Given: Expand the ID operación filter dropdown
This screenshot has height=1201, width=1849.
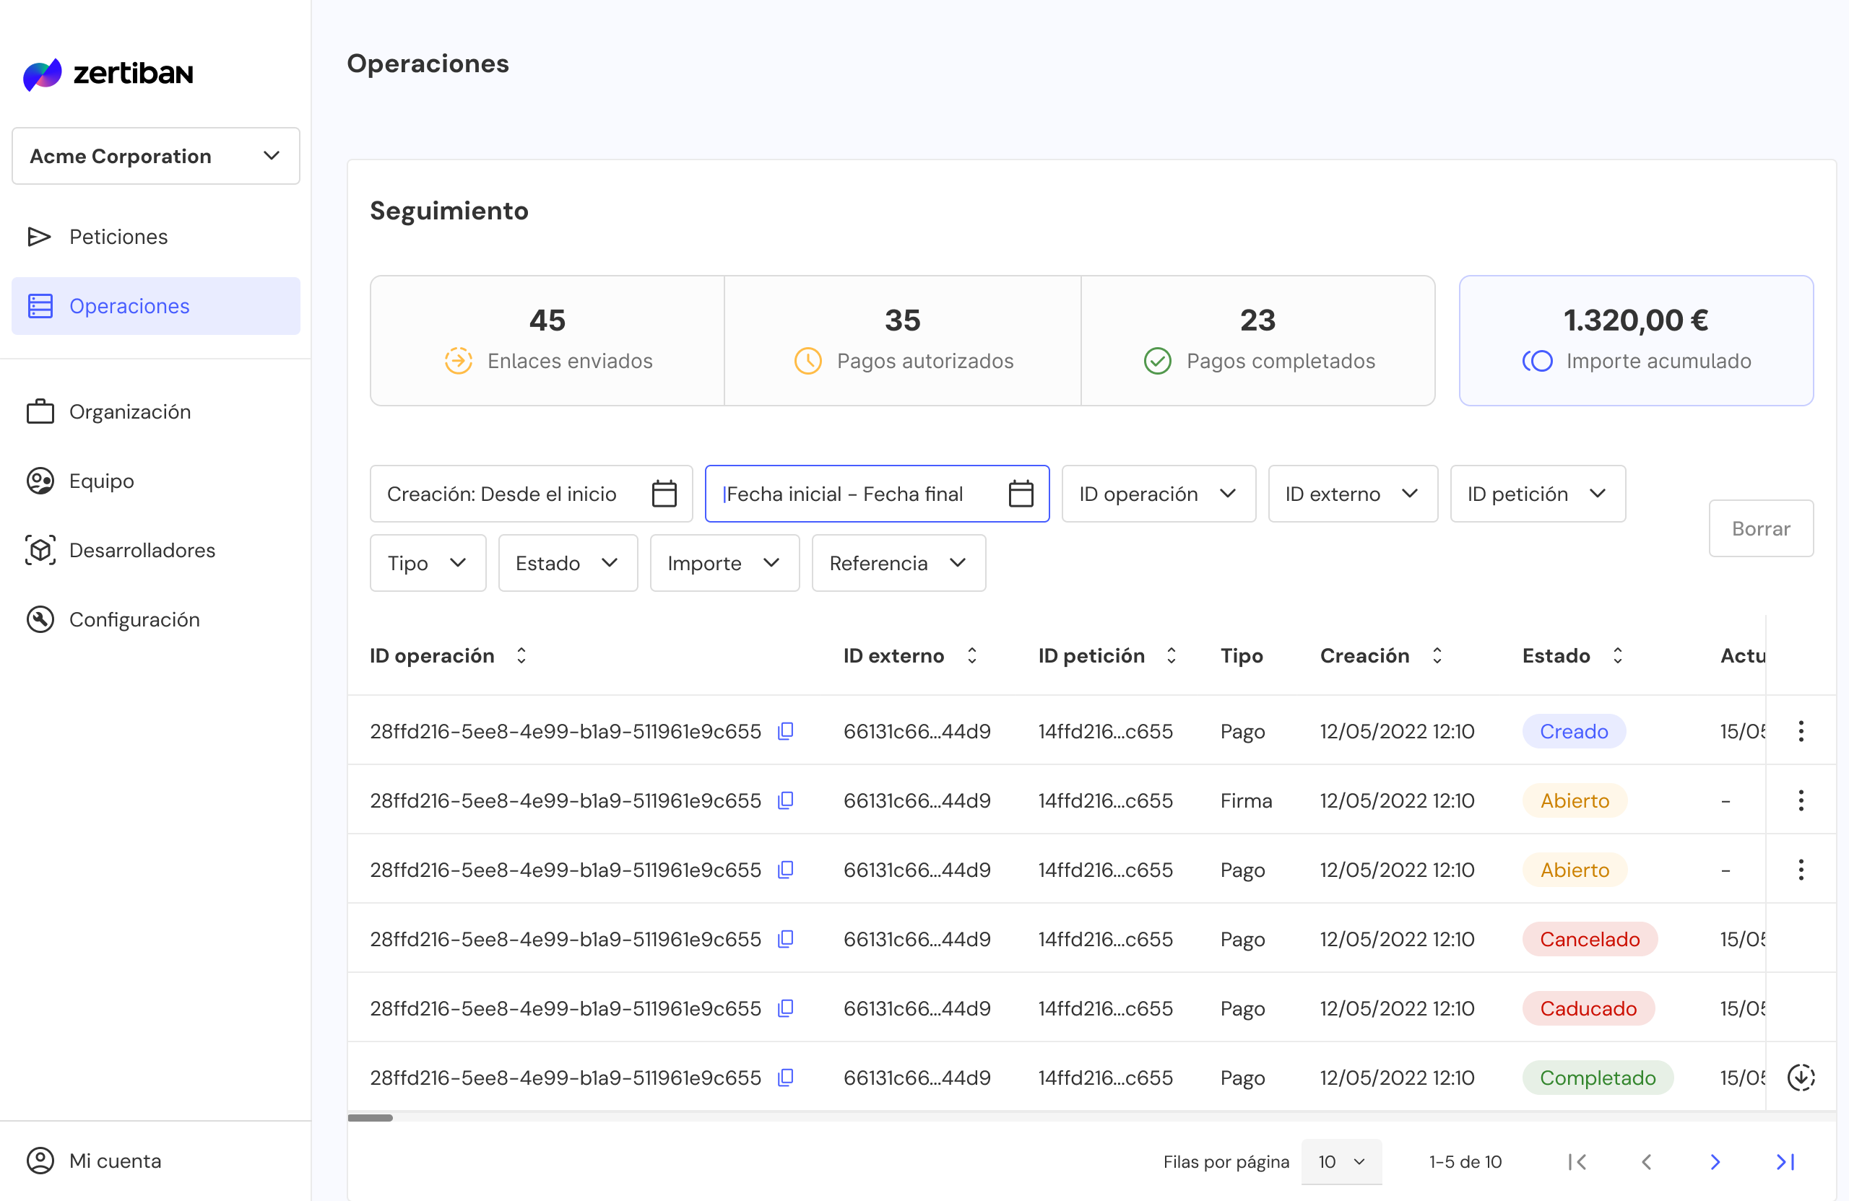Looking at the screenshot, I should pyautogui.click(x=1159, y=494).
